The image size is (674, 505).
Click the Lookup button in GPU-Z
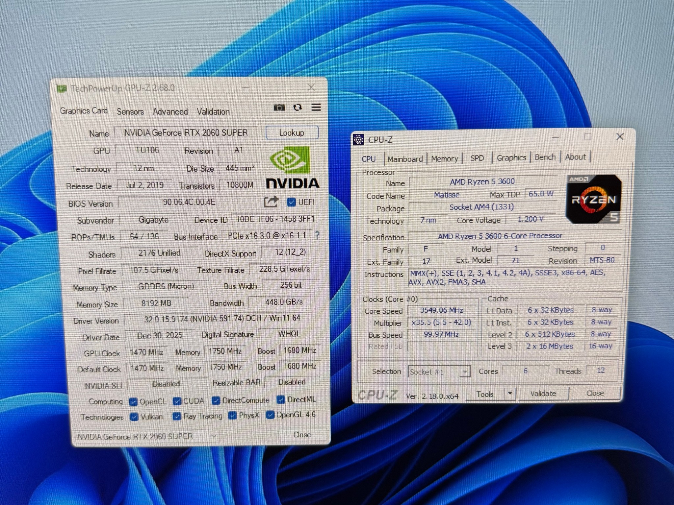tap(292, 133)
